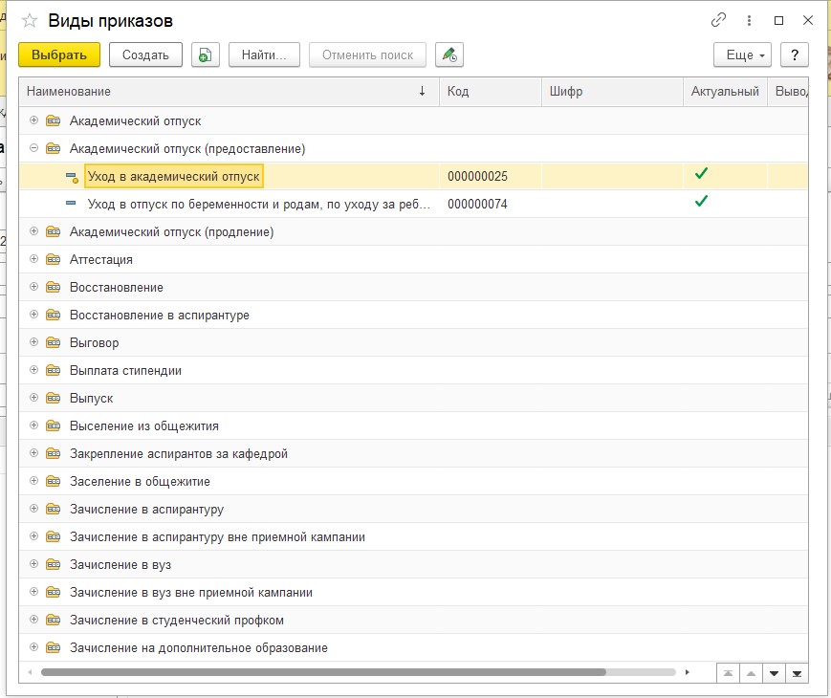Click folder icon of Аттестация row
831x698 pixels.
pos(53,259)
